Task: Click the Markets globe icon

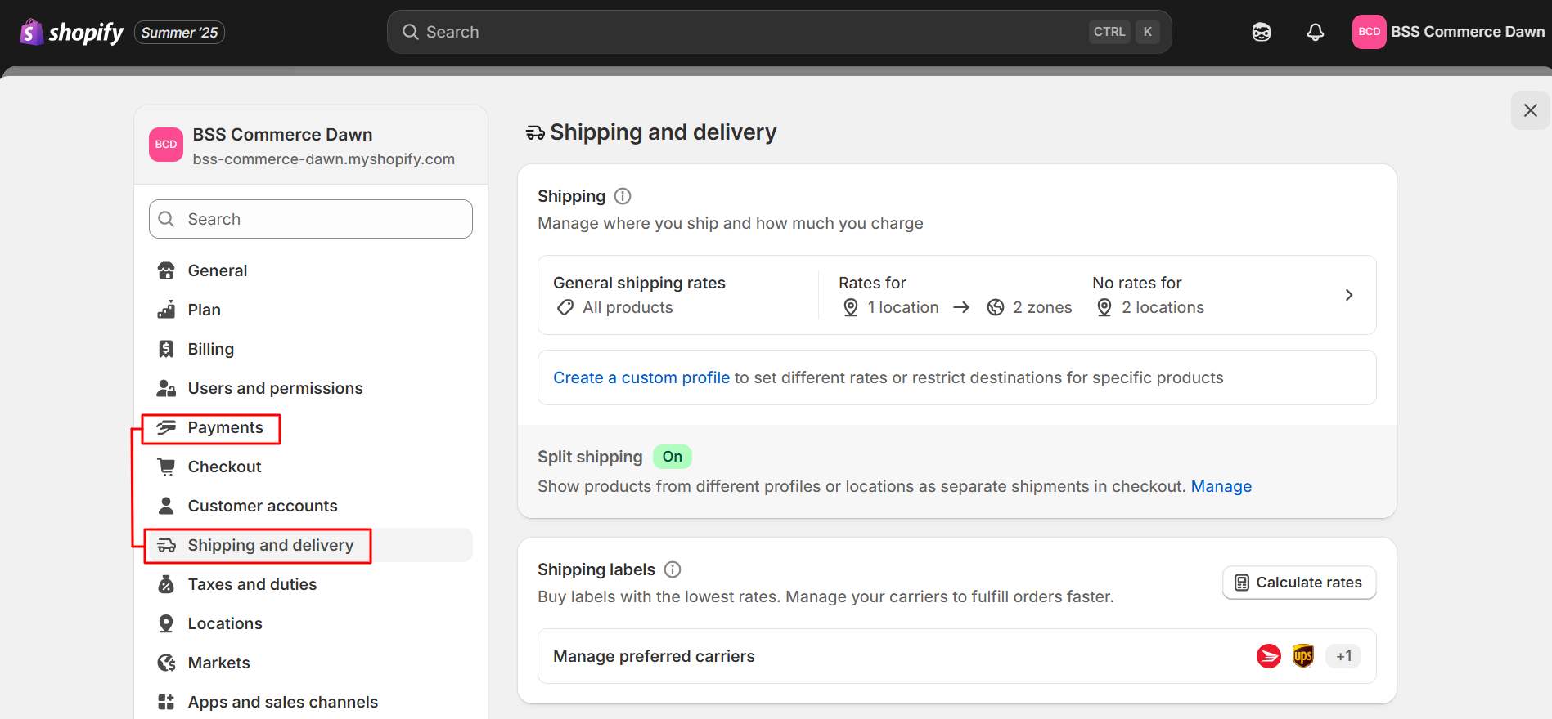Action: point(166,663)
